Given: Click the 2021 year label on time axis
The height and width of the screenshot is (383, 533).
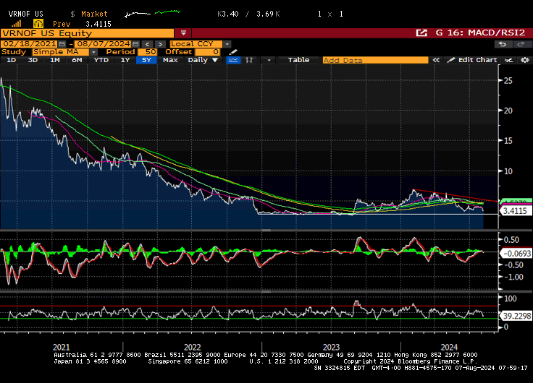Looking at the screenshot, I should coord(62,347).
